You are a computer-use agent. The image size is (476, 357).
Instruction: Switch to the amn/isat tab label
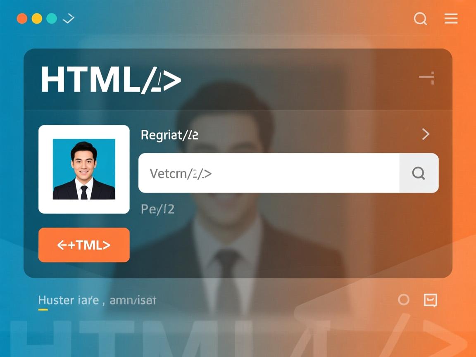tap(133, 300)
